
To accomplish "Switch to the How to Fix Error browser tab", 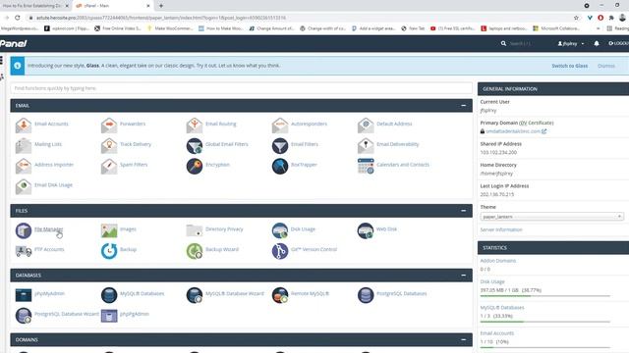I will click(35, 6).
